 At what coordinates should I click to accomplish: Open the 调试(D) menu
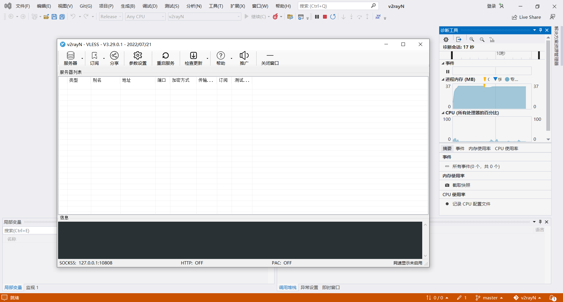(150, 6)
